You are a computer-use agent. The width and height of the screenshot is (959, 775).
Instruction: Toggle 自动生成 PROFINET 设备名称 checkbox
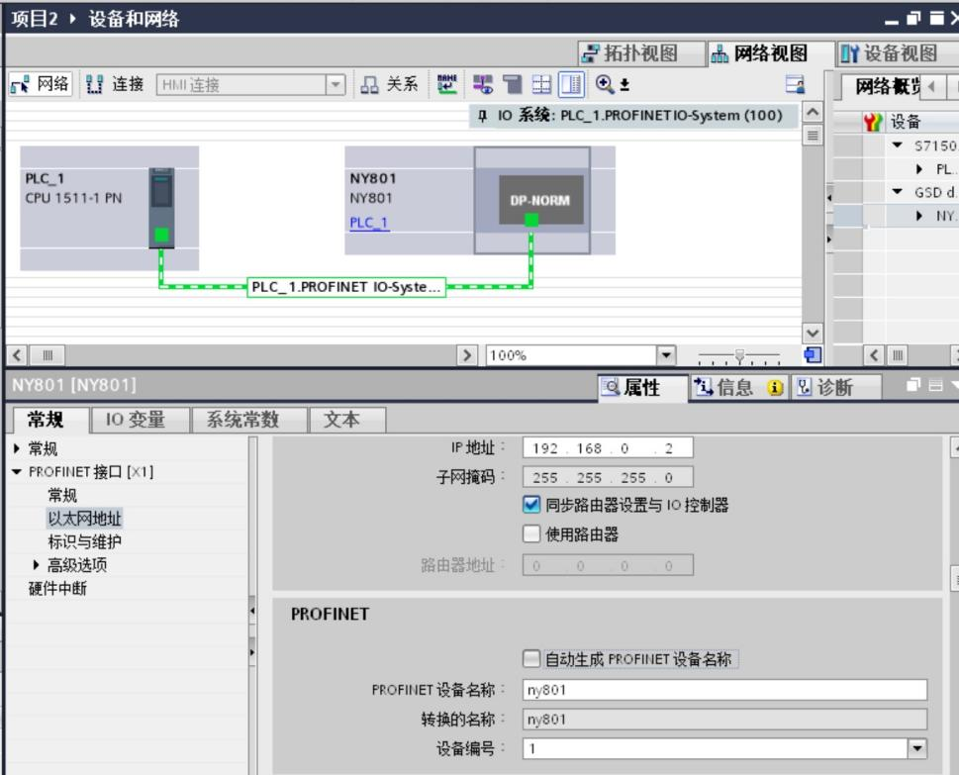click(531, 659)
